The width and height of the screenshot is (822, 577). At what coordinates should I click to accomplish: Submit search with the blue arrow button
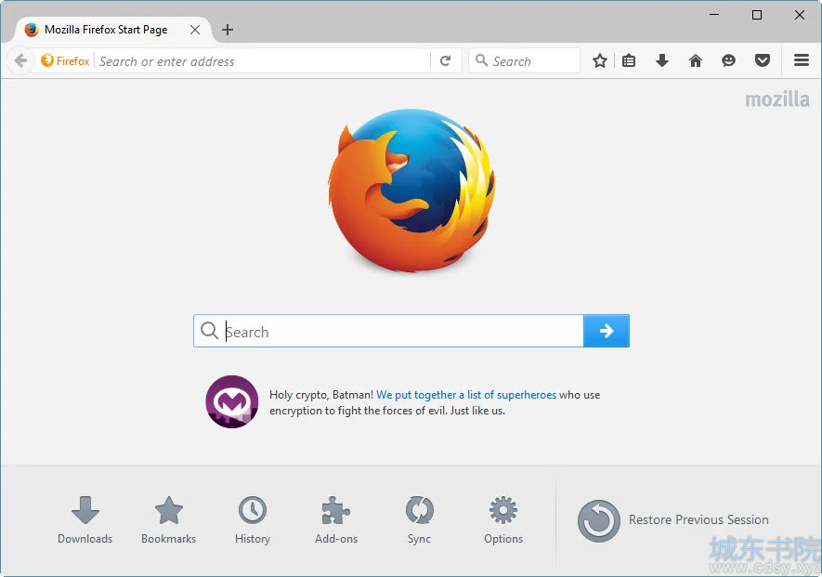point(607,331)
